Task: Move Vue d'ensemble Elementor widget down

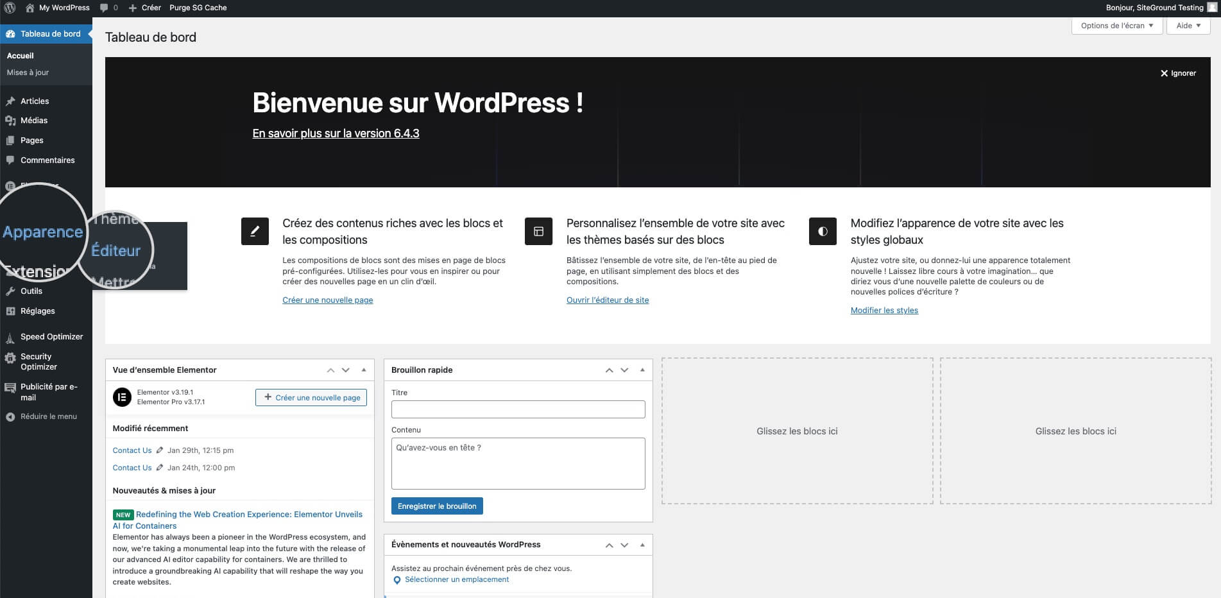Action: tap(346, 370)
